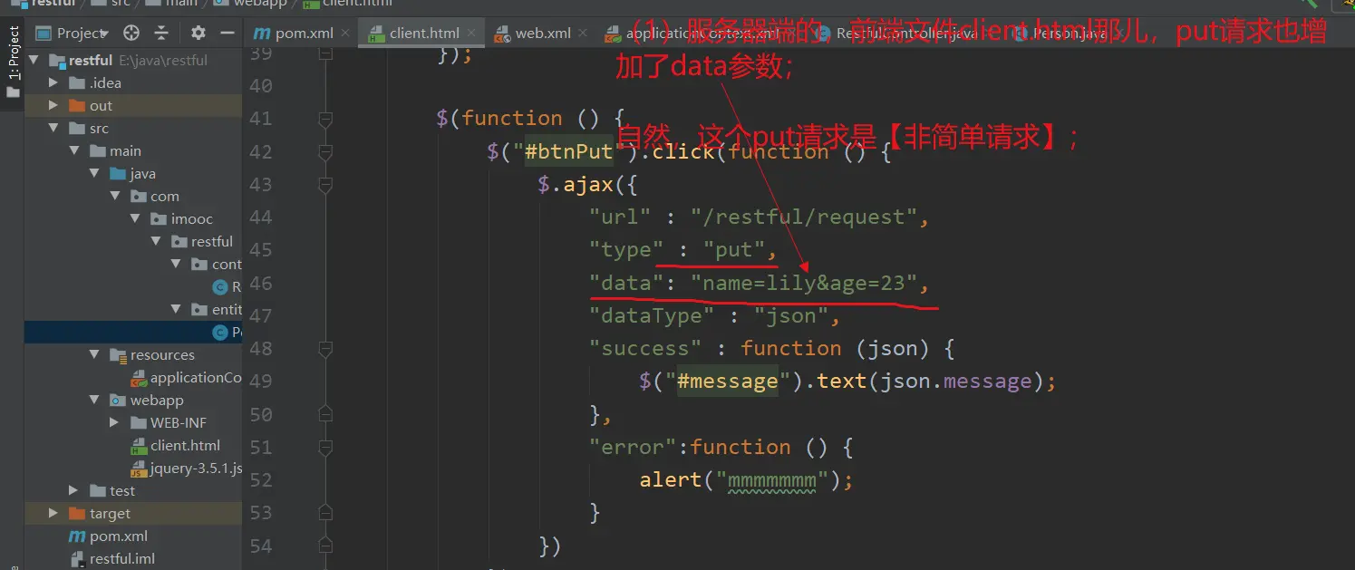
Task: Collapse the restful project root node
Action: 34,60
